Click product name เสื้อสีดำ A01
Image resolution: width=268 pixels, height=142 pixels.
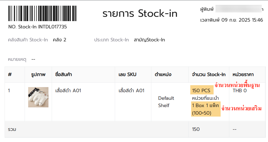(x=68, y=90)
